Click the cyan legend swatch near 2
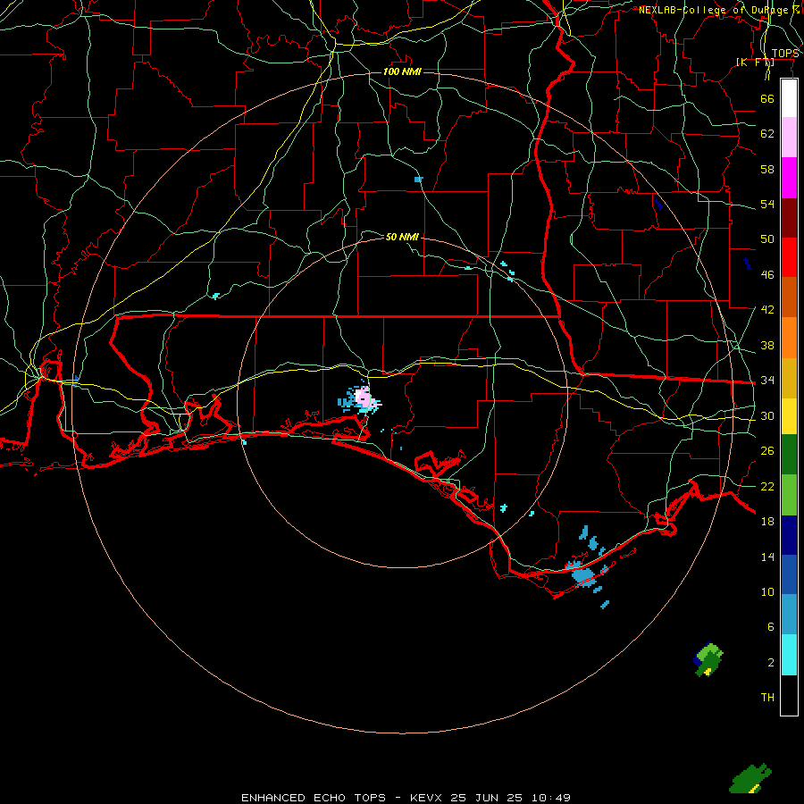 [789, 655]
